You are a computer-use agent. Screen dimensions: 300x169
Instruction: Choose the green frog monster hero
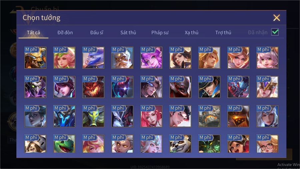pos(64,144)
